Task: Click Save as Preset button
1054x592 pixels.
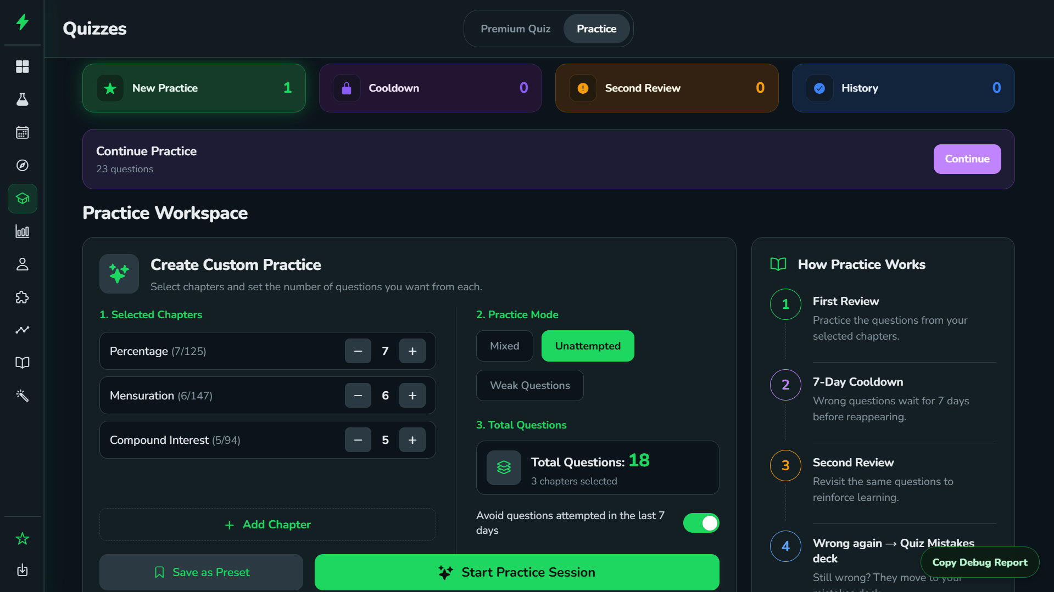Action: [x=201, y=572]
